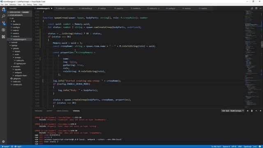
Task: Split the editor with the split icon
Action: click(256, 8)
